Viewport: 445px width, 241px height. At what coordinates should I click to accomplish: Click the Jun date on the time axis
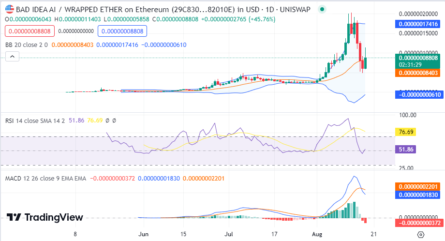point(143,234)
